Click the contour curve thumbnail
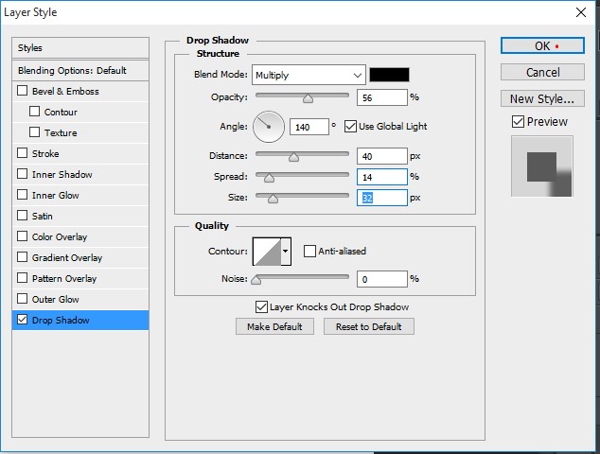The image size is (600, 454). tap(267, 252)
